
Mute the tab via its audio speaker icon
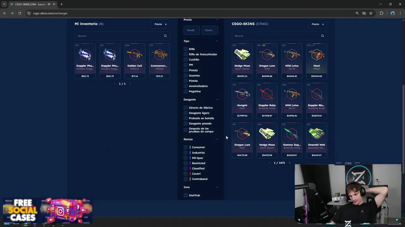click(x=49, y=4)
